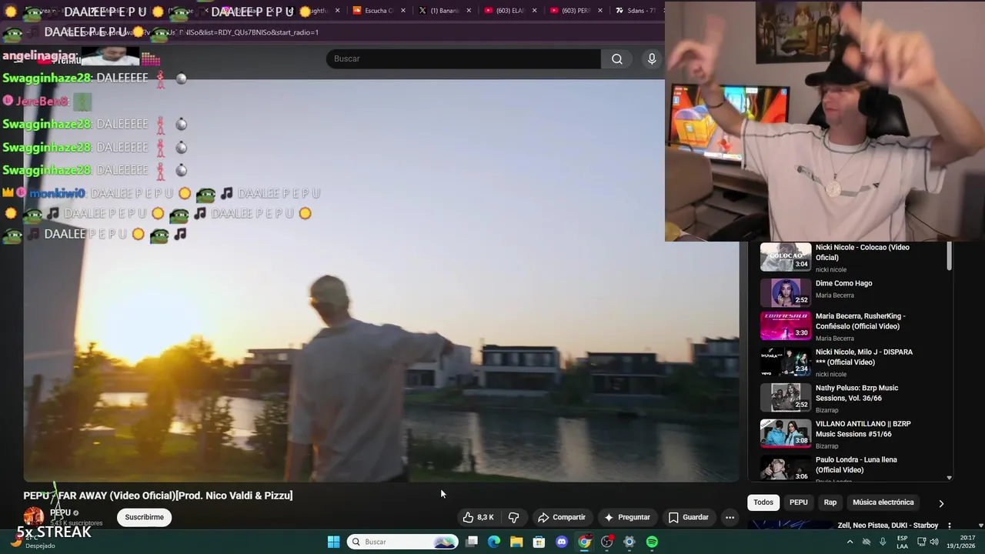Click 'Zell, Neo Pistea, DUKI - Starboy' title

tap(888, 526)
